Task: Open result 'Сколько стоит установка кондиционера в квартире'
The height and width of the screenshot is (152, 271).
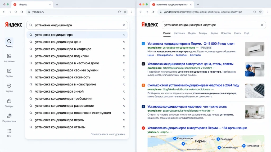Action: (x=193, y=85)
